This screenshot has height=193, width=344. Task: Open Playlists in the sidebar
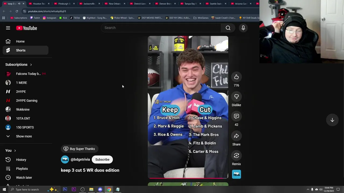(26, 169)
